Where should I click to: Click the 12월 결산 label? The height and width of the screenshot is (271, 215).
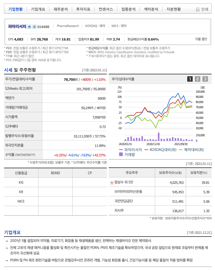[201, 39]
